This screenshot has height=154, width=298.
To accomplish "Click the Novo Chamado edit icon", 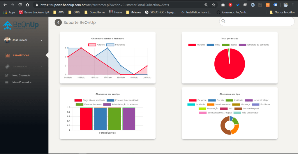I will click(x=7, y=75).
